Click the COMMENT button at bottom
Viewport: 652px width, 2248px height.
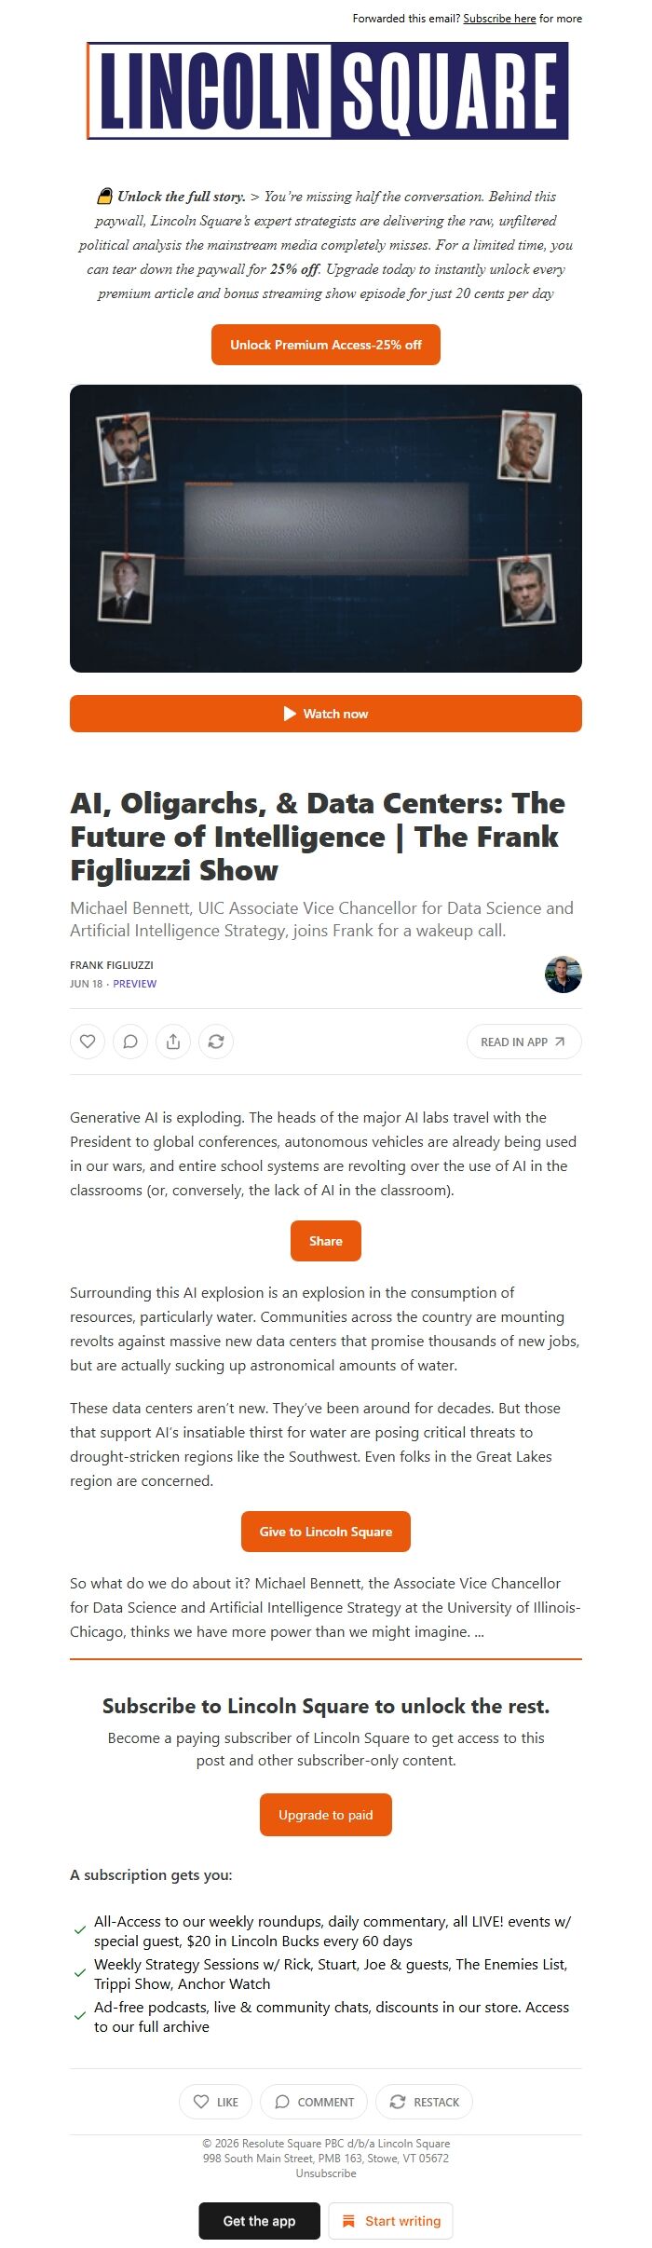click(x=314, y=2102)
